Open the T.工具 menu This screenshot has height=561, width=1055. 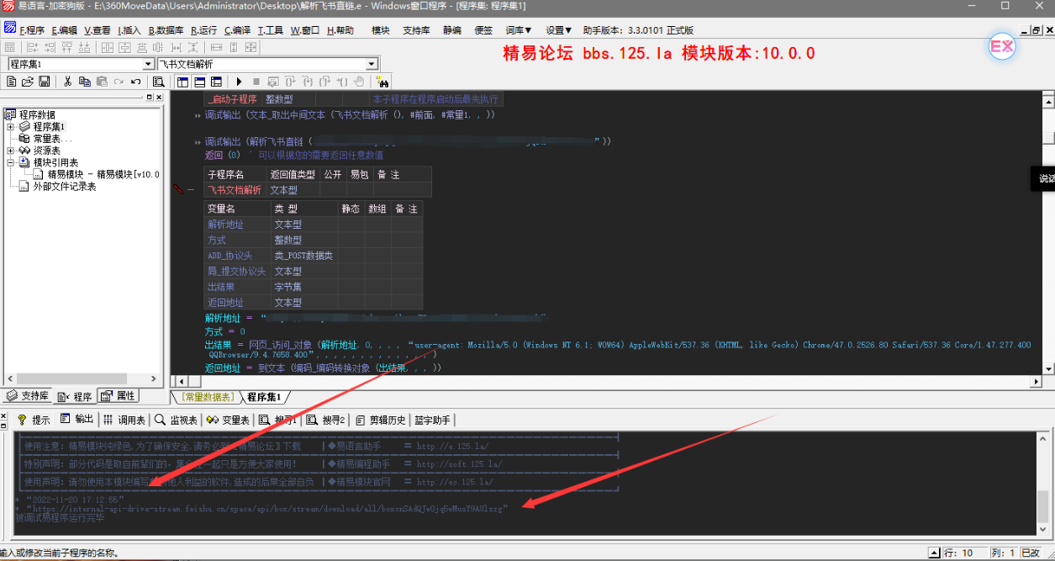[271, 30]
